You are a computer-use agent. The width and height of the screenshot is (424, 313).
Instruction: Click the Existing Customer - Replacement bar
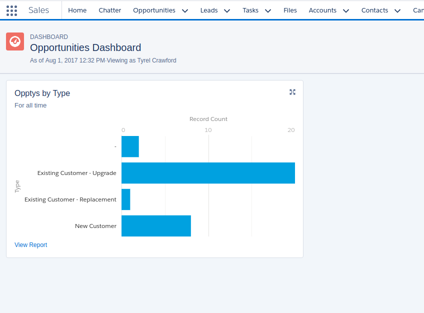(126, 199)
